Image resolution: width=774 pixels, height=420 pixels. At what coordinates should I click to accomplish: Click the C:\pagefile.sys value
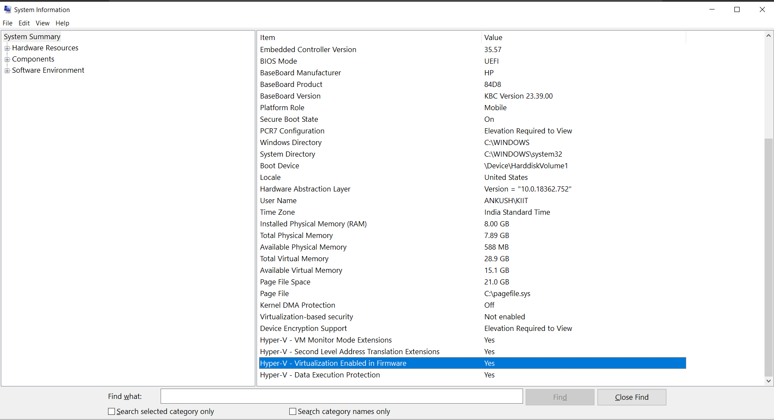pyautogui.click(x=507, y=293)
